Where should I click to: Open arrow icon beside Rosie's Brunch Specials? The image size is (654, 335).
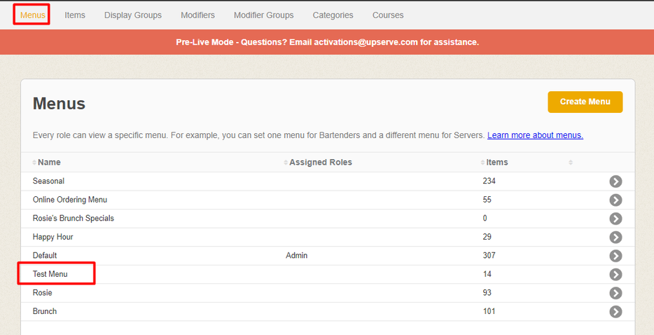pos(615,219)
